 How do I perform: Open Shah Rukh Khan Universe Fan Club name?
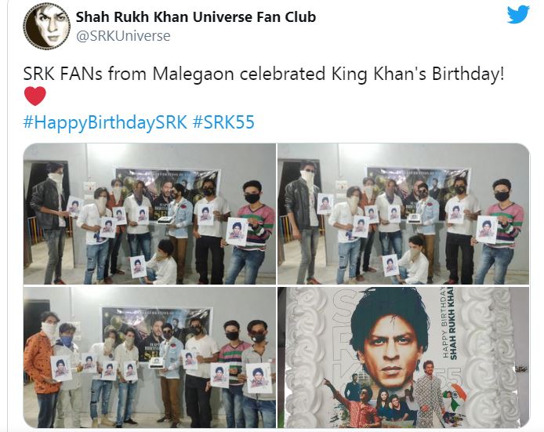(x=196, y=16)
